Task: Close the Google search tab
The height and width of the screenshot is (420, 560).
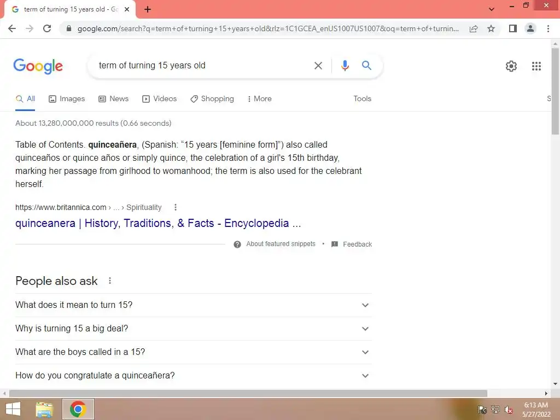Action: click(x=127, y=10)
